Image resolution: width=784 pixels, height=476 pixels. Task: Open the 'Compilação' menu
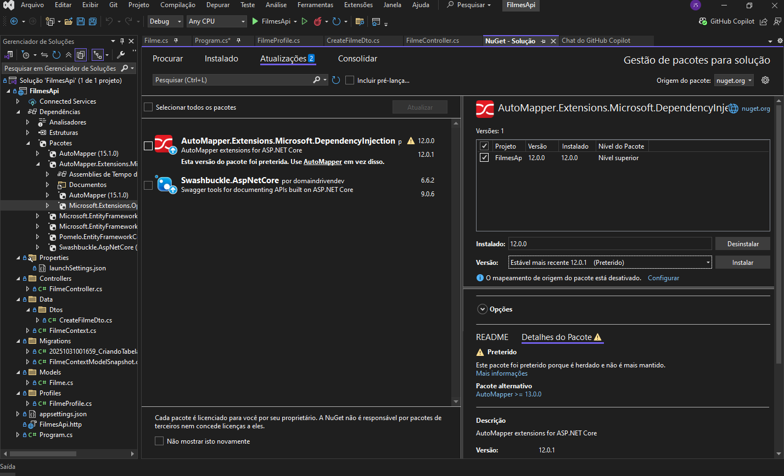coord(177,5)
